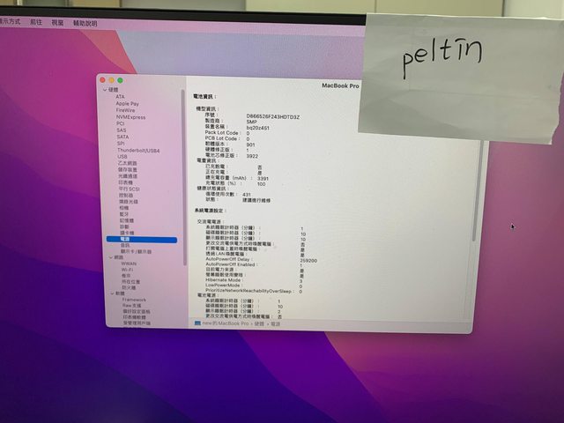This screenshot has height=423, width=564.
Task: Select 偏好設定面板 preference panes entry
Action: [137, 312]
